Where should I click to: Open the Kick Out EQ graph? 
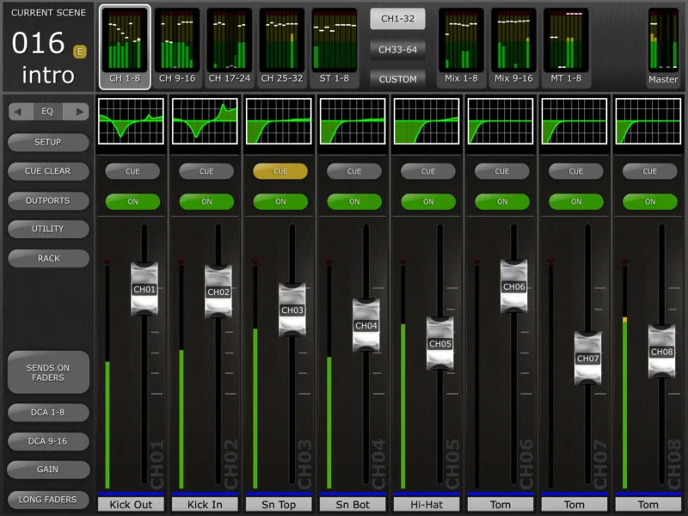131,121
